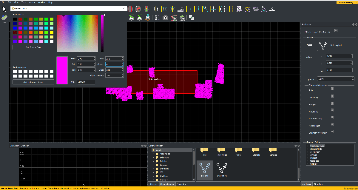Image resolution: width=358 pixels, height=190 pixels.
Task: Select the lane offset tool next to lane width
Action: (172, 9)
